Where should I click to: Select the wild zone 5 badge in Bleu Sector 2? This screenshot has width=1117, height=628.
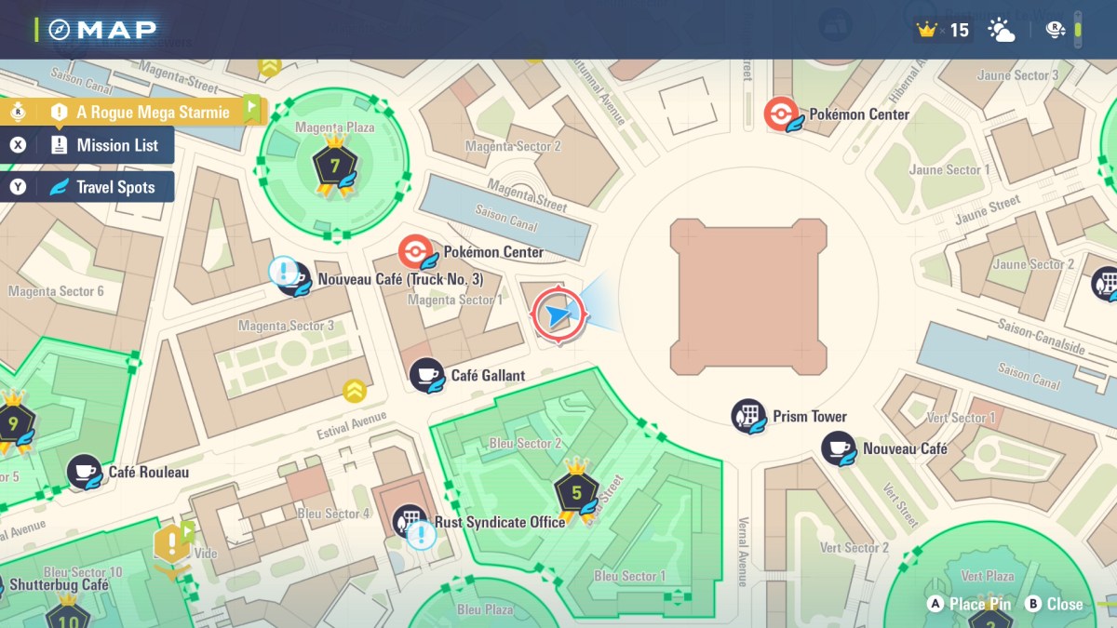click(576, 489)
